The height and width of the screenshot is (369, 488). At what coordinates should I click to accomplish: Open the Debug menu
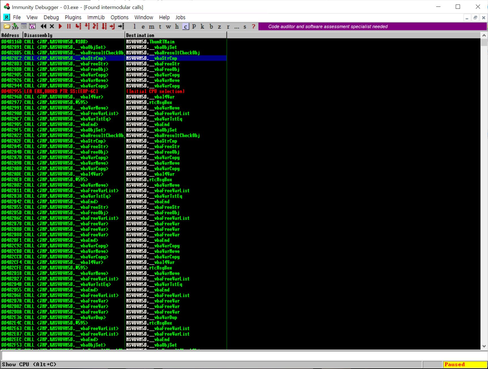[51, 17]
